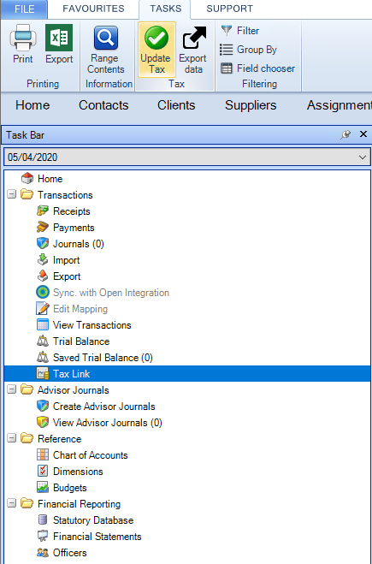The width and height of the screenshot is (372, 564).
Task: Go to Home in navigation bar
Action: [32, 105]
